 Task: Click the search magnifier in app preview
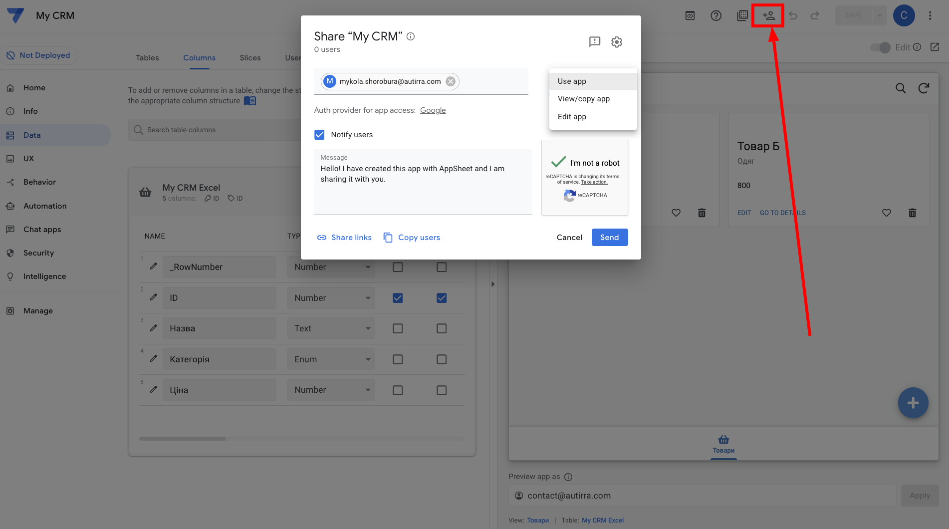[901, 88]
